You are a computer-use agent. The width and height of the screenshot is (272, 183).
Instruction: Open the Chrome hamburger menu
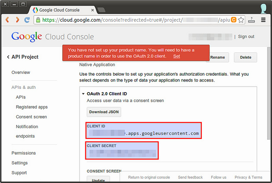pyautogui.click(x=264, y=20)
